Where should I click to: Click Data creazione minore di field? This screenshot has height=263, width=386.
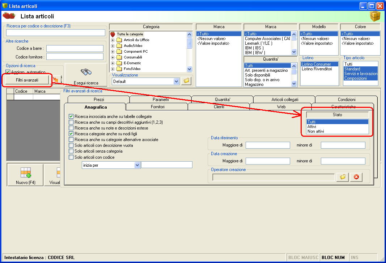tap(343, 161)
